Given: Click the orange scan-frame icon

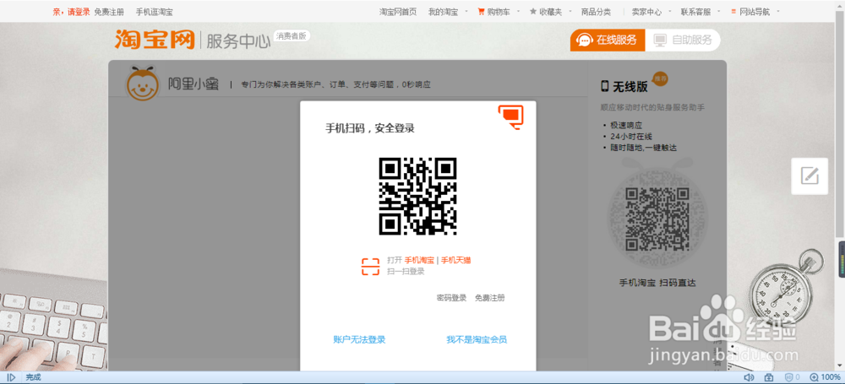Looking at the screenshot, I should [x=370, y=267].
